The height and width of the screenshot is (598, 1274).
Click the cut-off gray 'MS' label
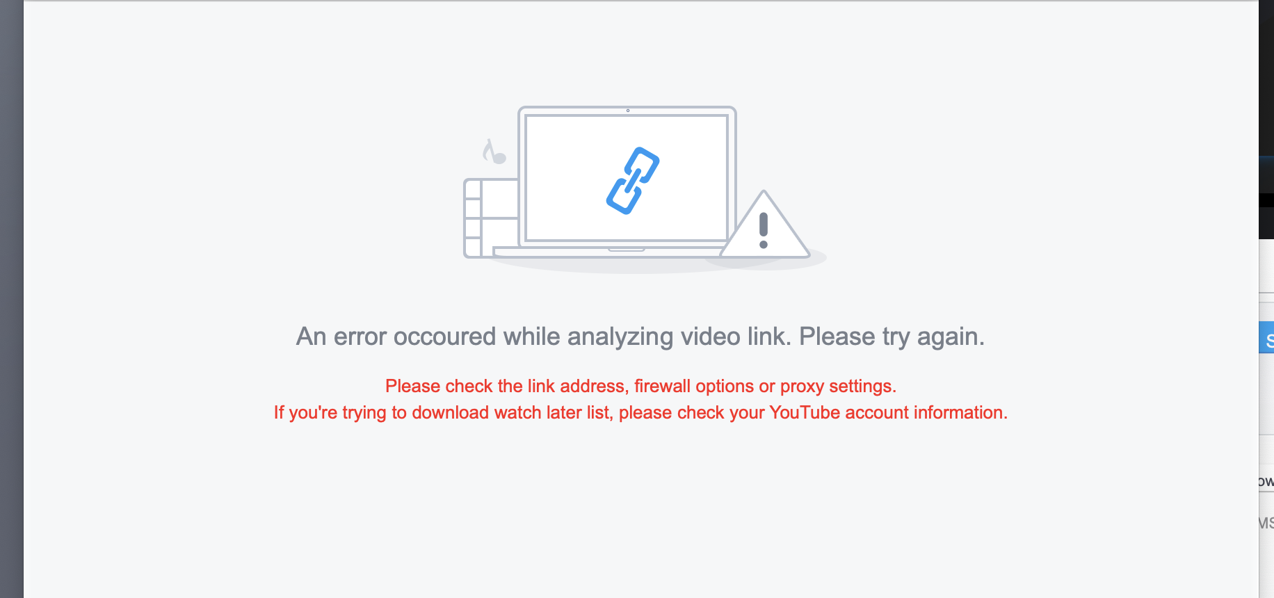pyautogui.click(x=1266, y=523)
